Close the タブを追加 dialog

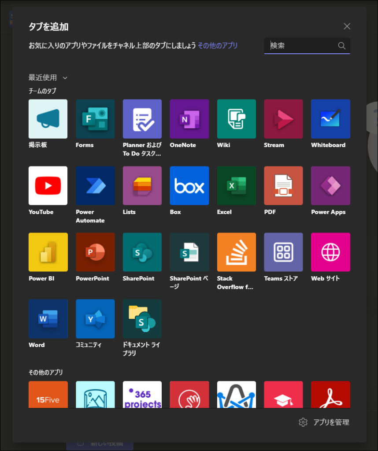pos(347,26)
